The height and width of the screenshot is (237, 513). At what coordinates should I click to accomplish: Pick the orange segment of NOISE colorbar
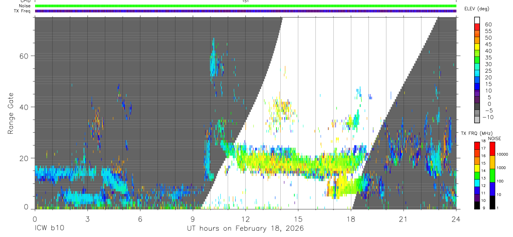[492, 162]
